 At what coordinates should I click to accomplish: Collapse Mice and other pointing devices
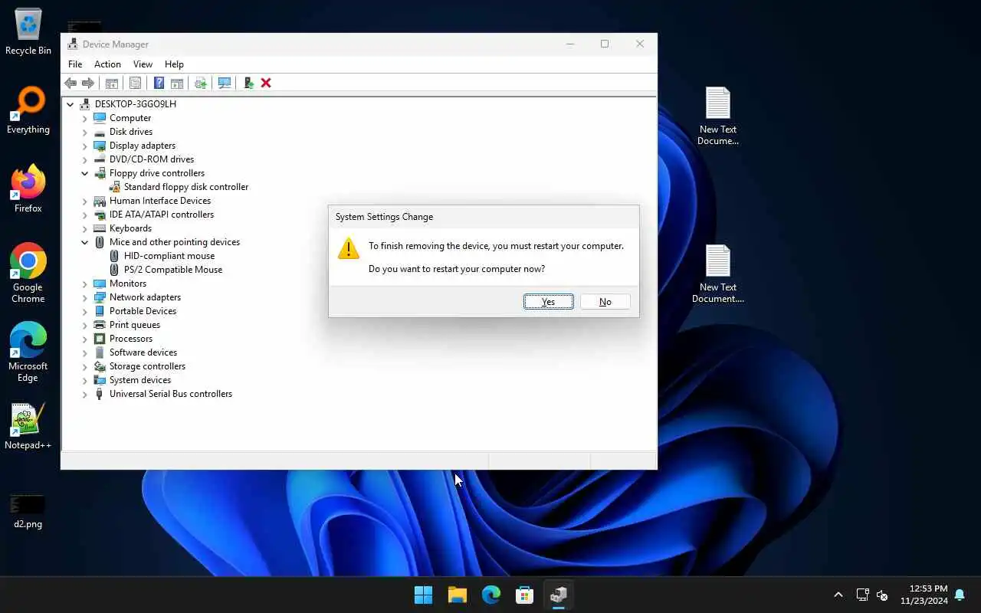pos(85,242)
